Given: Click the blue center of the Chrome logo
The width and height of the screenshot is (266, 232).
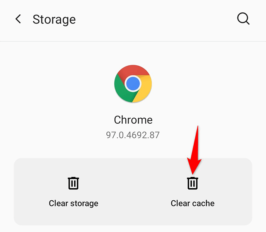Looking at the screenshot, I should click(x=133, y=84).
